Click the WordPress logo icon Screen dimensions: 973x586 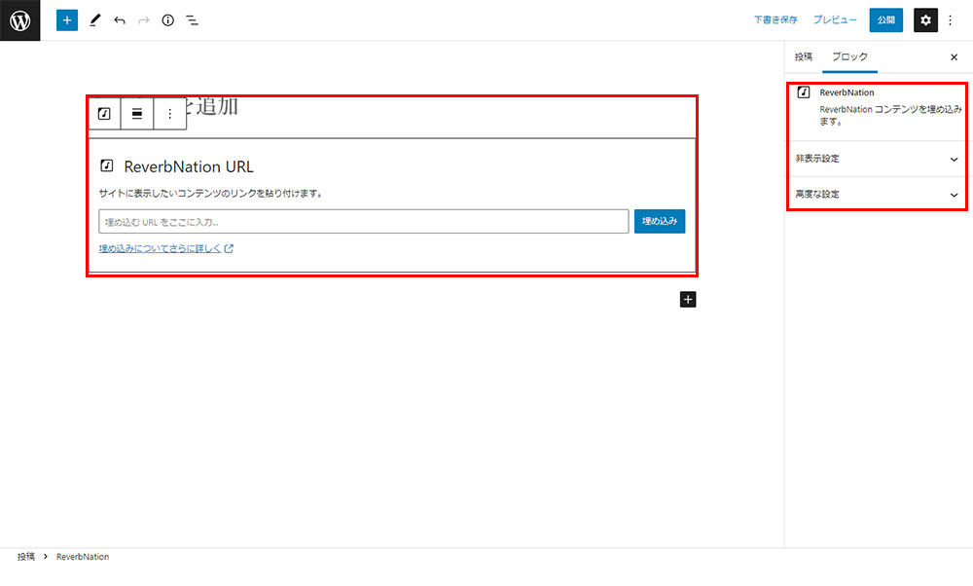pos(19,19)
